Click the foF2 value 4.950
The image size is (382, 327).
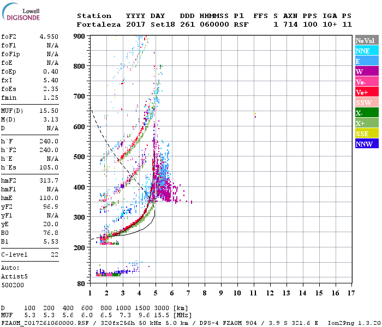tap(49, 37)
